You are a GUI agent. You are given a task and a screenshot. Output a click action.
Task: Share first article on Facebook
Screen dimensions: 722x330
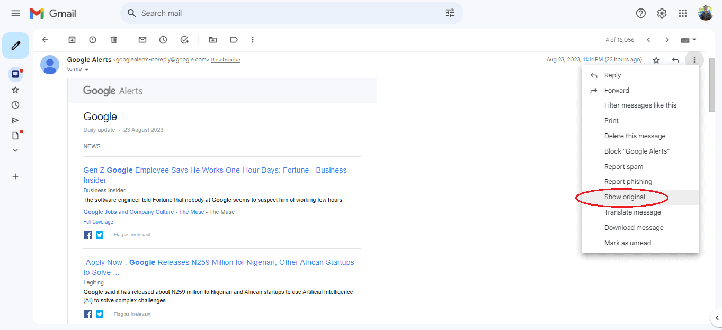point(88,235)
